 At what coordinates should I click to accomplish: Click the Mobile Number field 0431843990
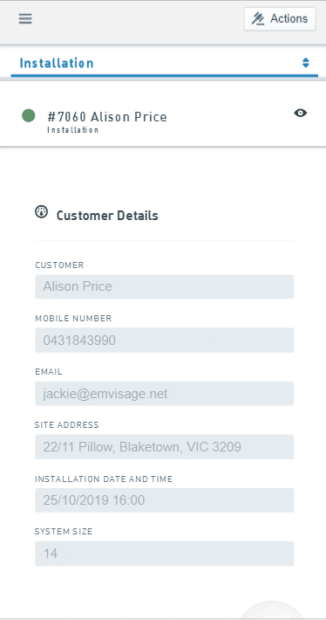click(164, 340)
